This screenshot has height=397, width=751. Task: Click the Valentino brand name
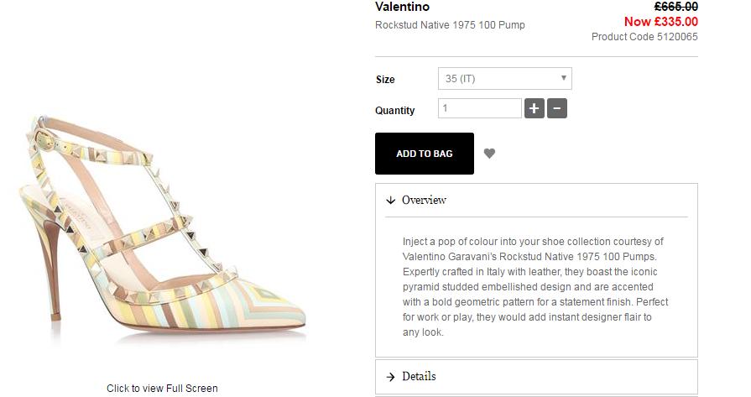tap(402, 7)
